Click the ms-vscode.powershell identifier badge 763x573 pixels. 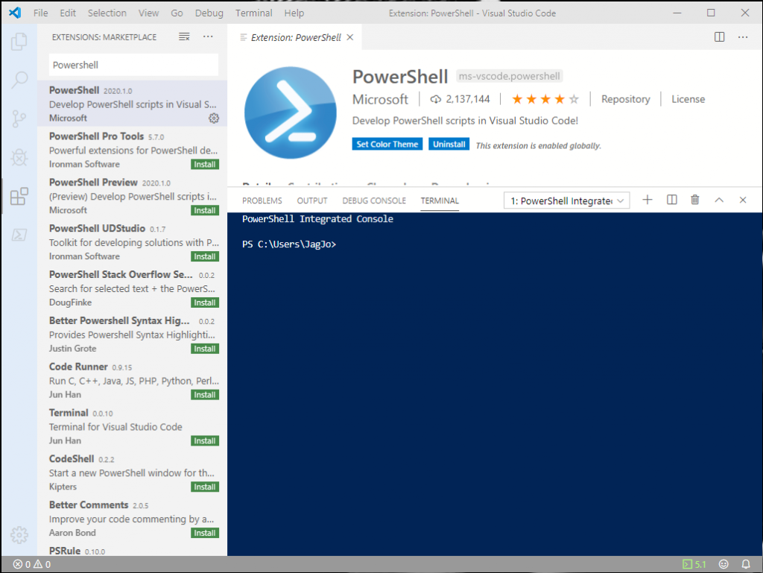[510, 76]
